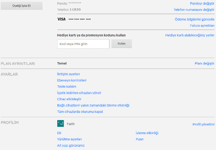Open Fatura ayrıntıları link
Viewport: 216px width, 150px height.
pos(202,26)
